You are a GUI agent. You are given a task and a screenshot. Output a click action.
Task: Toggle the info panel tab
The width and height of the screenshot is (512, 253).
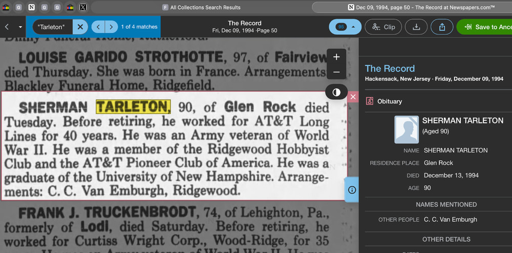pos(352,189)
